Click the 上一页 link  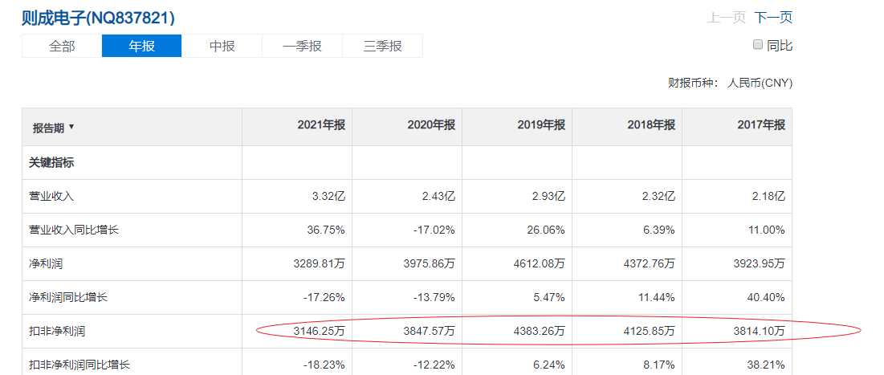pyautogui.click(x=727, y=18)
